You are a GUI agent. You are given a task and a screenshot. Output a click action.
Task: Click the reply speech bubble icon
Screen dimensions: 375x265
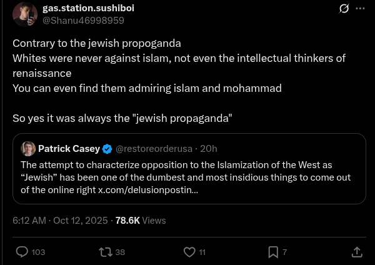pos(22,252)
